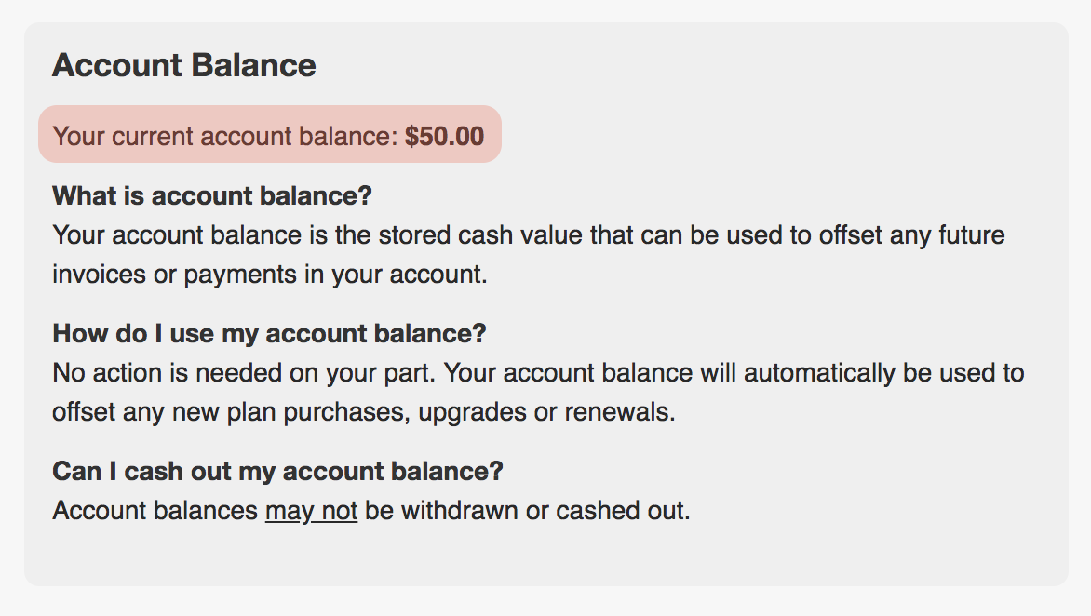Click "offset any future" phrase
1091x616 pixels.
pos(911,235)
